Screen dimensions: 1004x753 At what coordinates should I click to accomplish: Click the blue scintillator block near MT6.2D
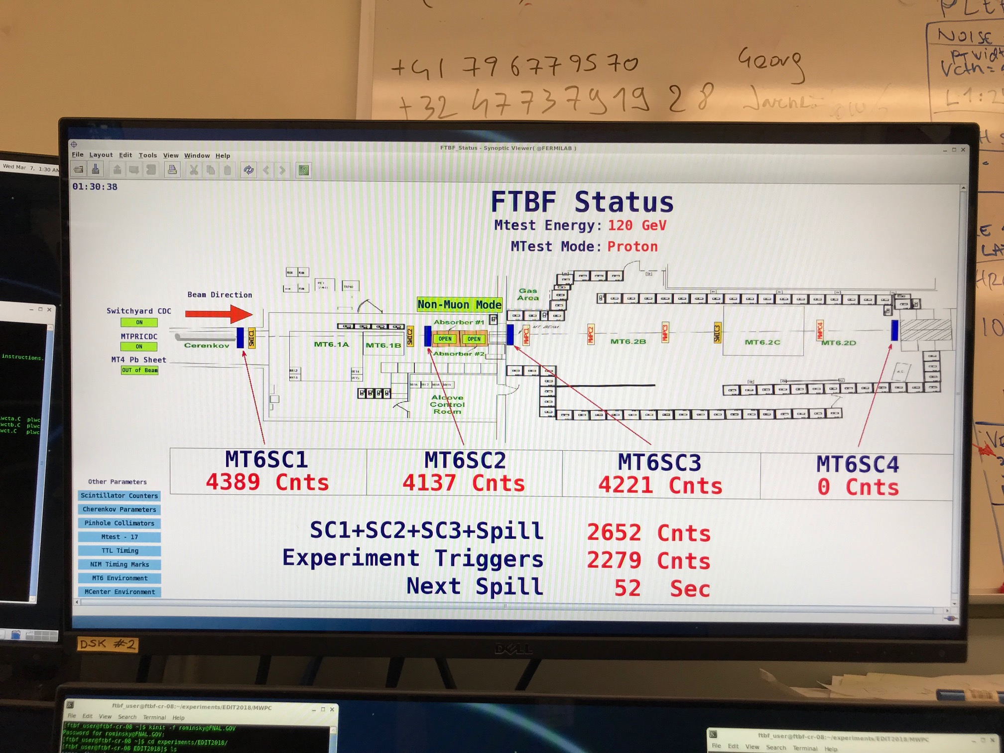tap(894, 330)
